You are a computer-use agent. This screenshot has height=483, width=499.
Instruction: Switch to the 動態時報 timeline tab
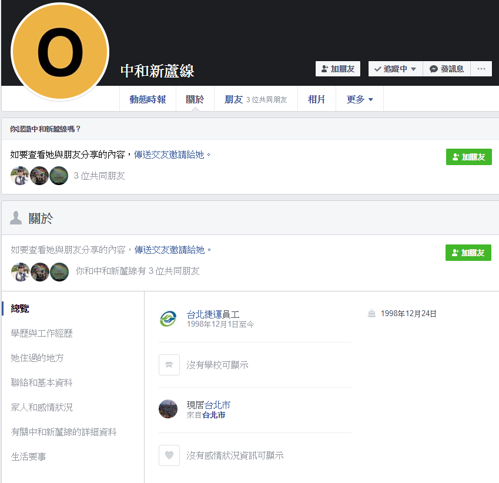click(148, 99)
